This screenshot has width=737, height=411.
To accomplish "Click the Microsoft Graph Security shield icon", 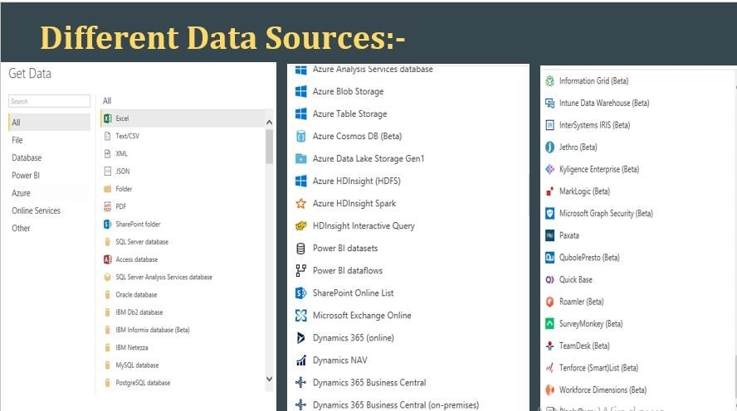I will (549, 214).
